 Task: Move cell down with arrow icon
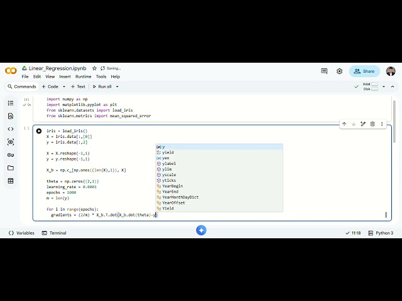tap(354, 124)
